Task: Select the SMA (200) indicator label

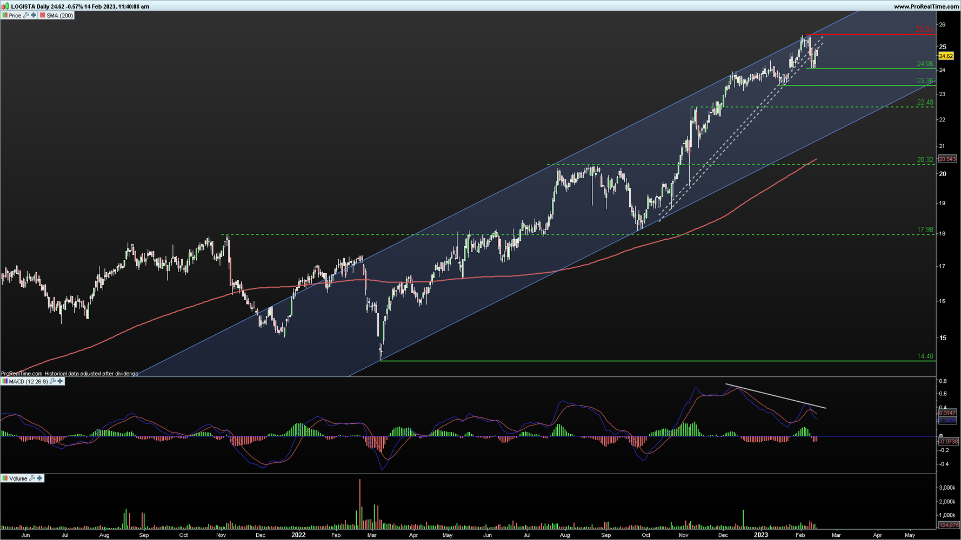Action: (59, 15)
